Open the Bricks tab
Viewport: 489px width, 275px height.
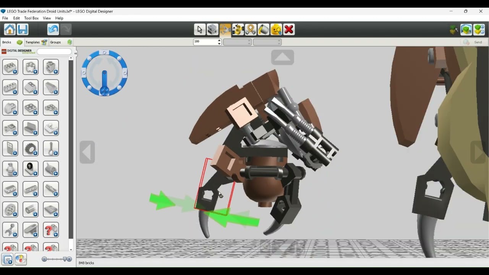click(12, 42)
